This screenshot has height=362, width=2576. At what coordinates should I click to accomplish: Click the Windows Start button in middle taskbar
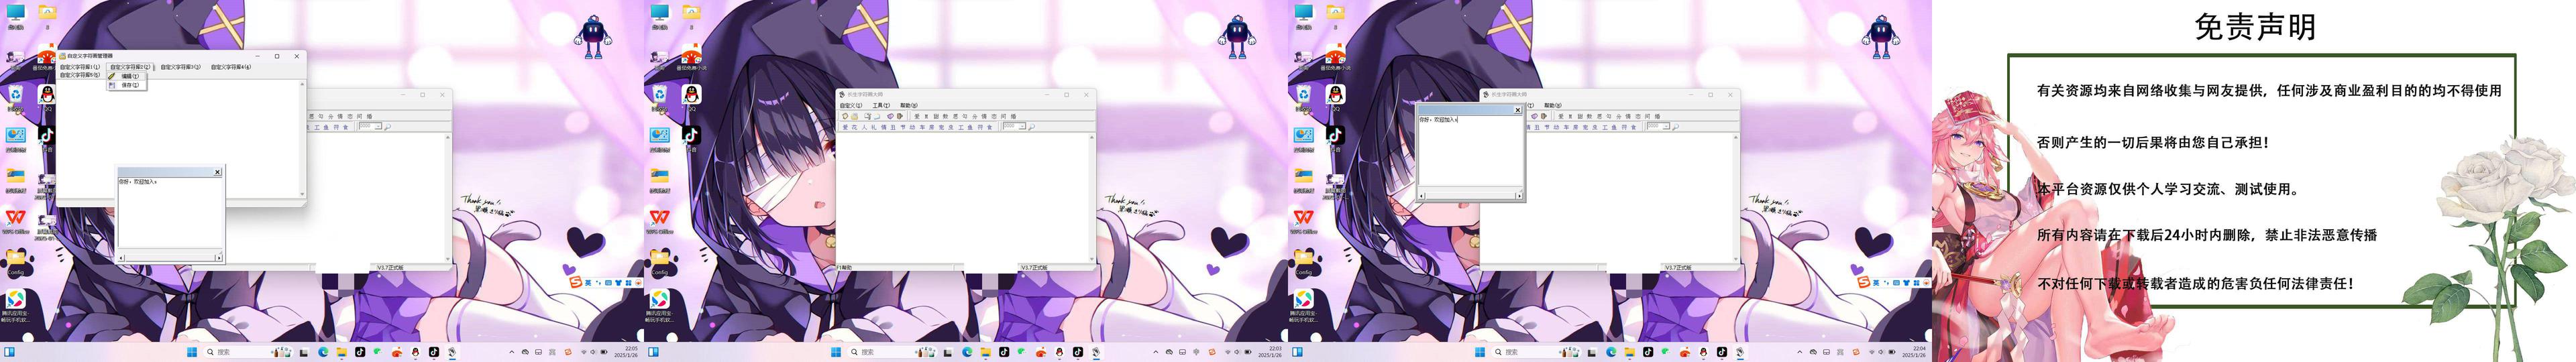836,352
